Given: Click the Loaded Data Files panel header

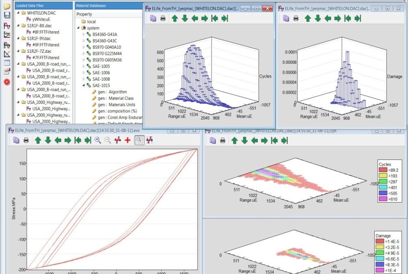Looking at the screenshot, I should [x=44, y=5].
